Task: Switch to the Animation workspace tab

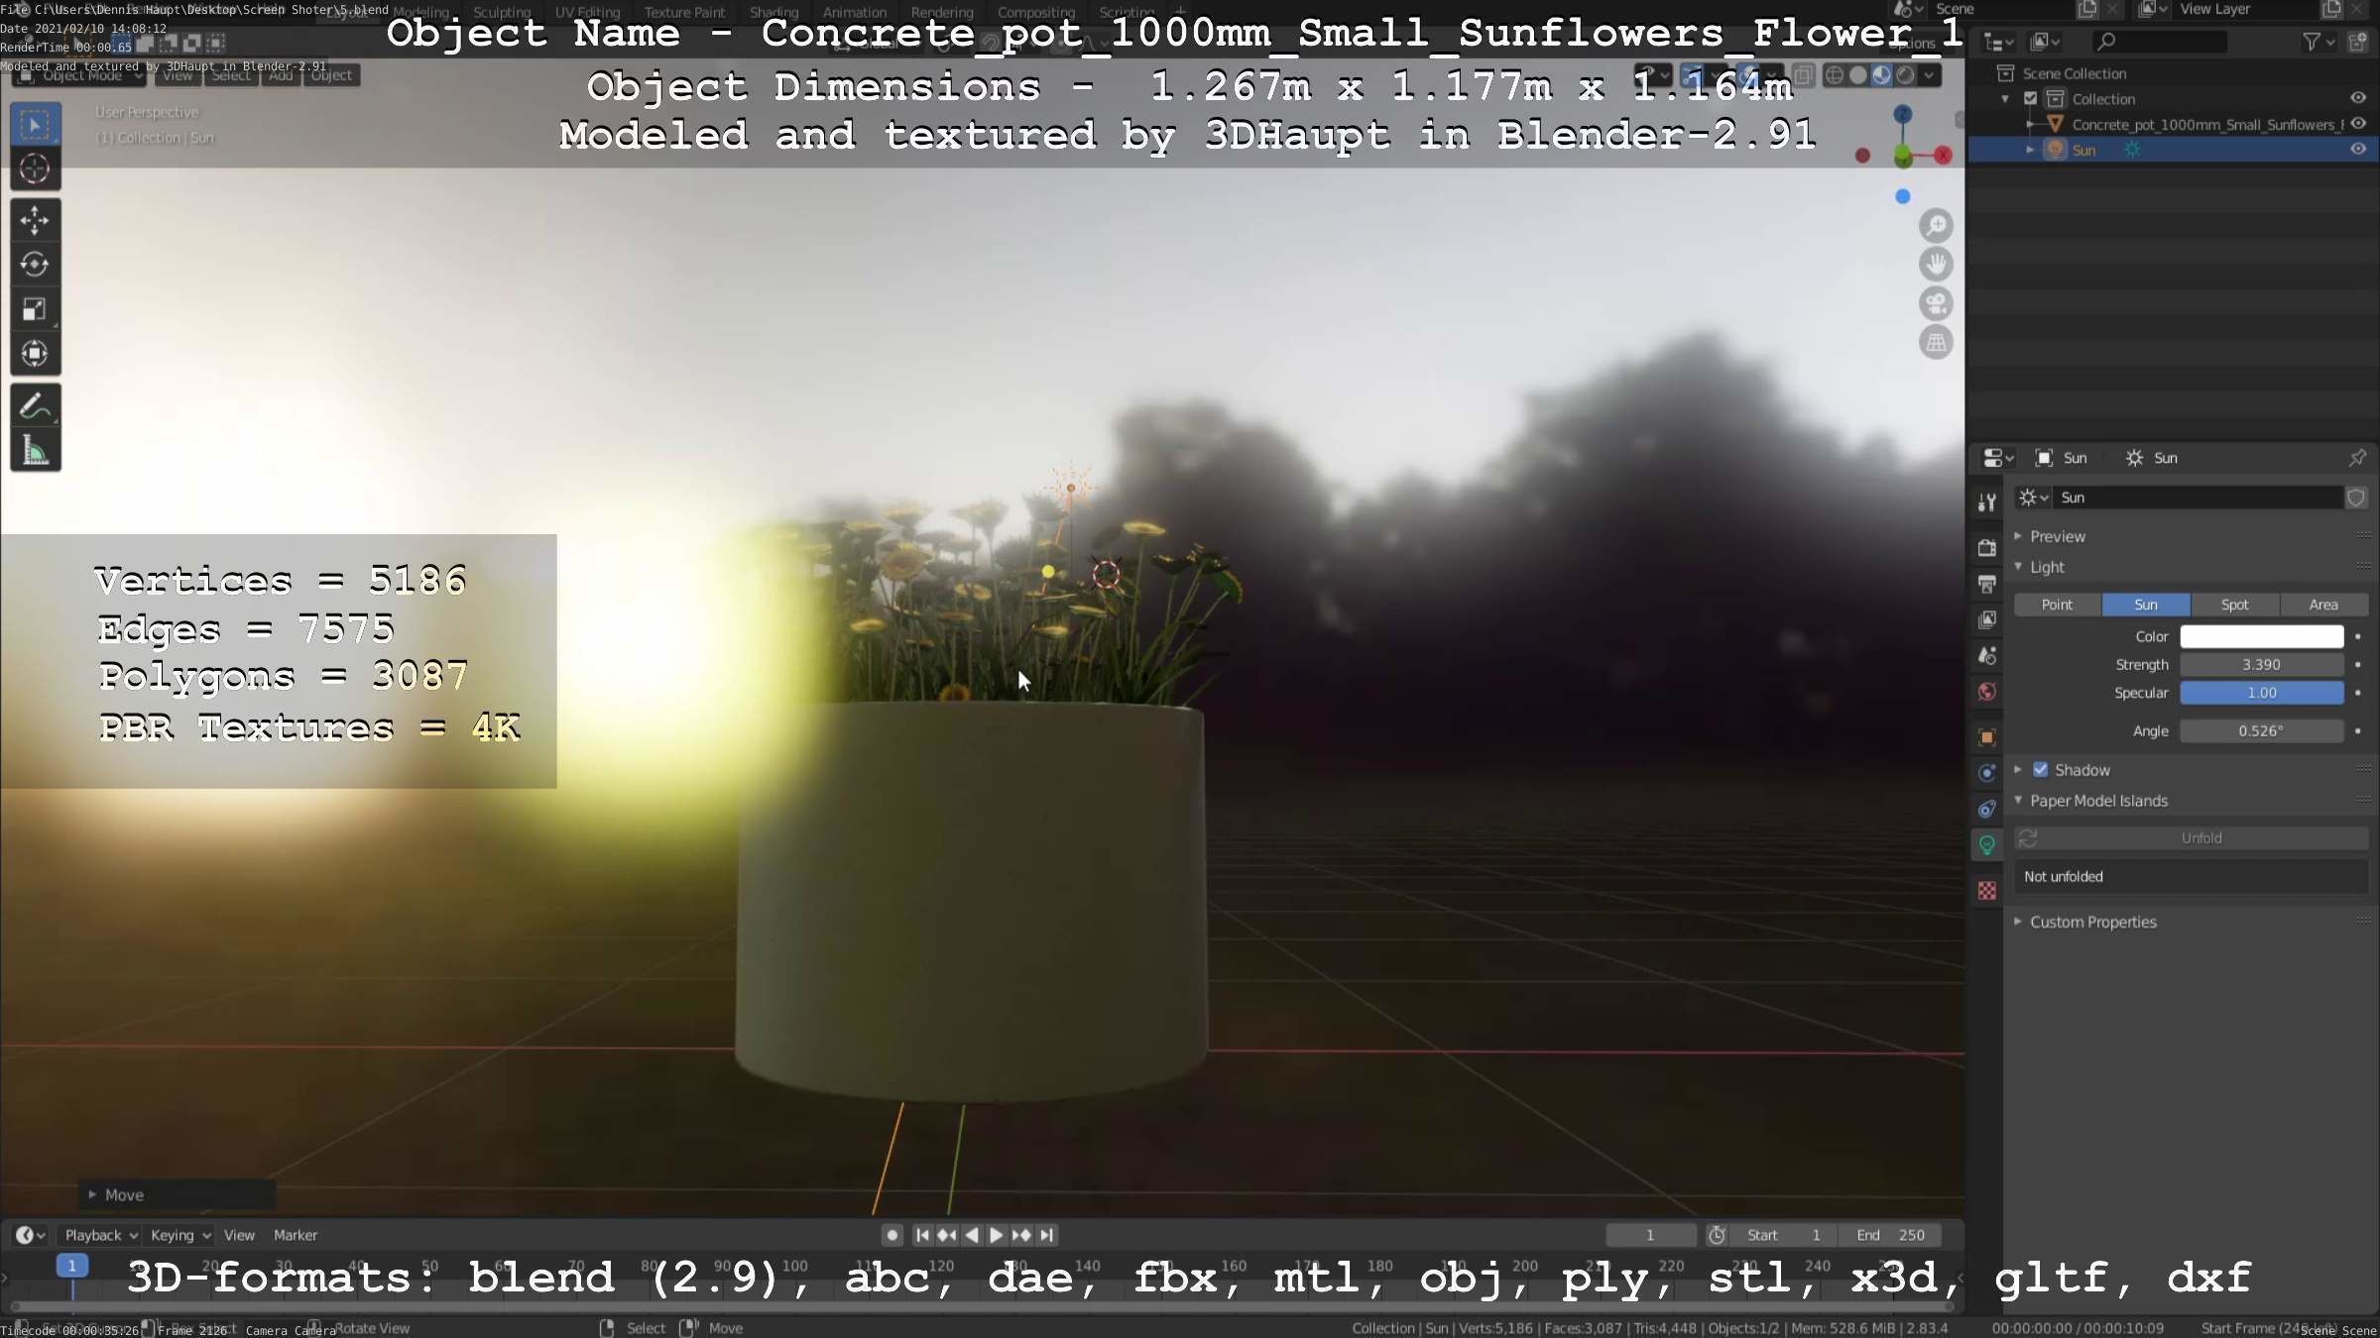Action: coord(855,13)
